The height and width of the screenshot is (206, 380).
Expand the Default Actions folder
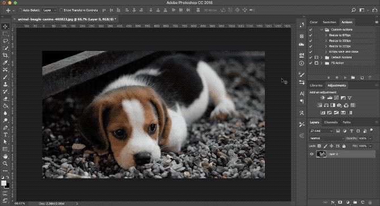[322, 57]
